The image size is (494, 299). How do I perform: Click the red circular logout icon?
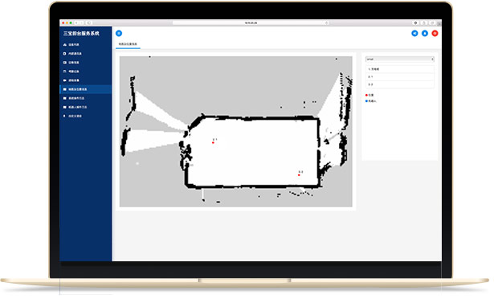[435, 34]
